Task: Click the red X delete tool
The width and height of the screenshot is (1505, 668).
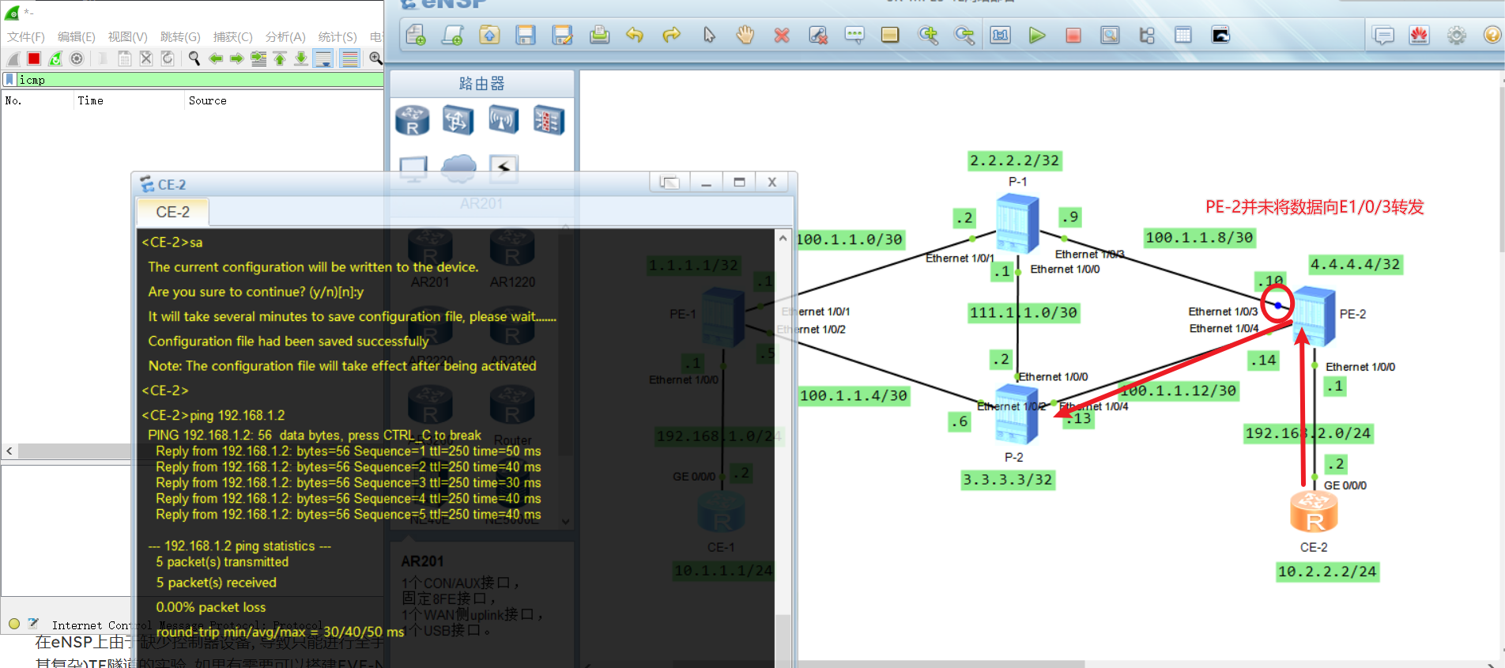Action: [782, 35]
